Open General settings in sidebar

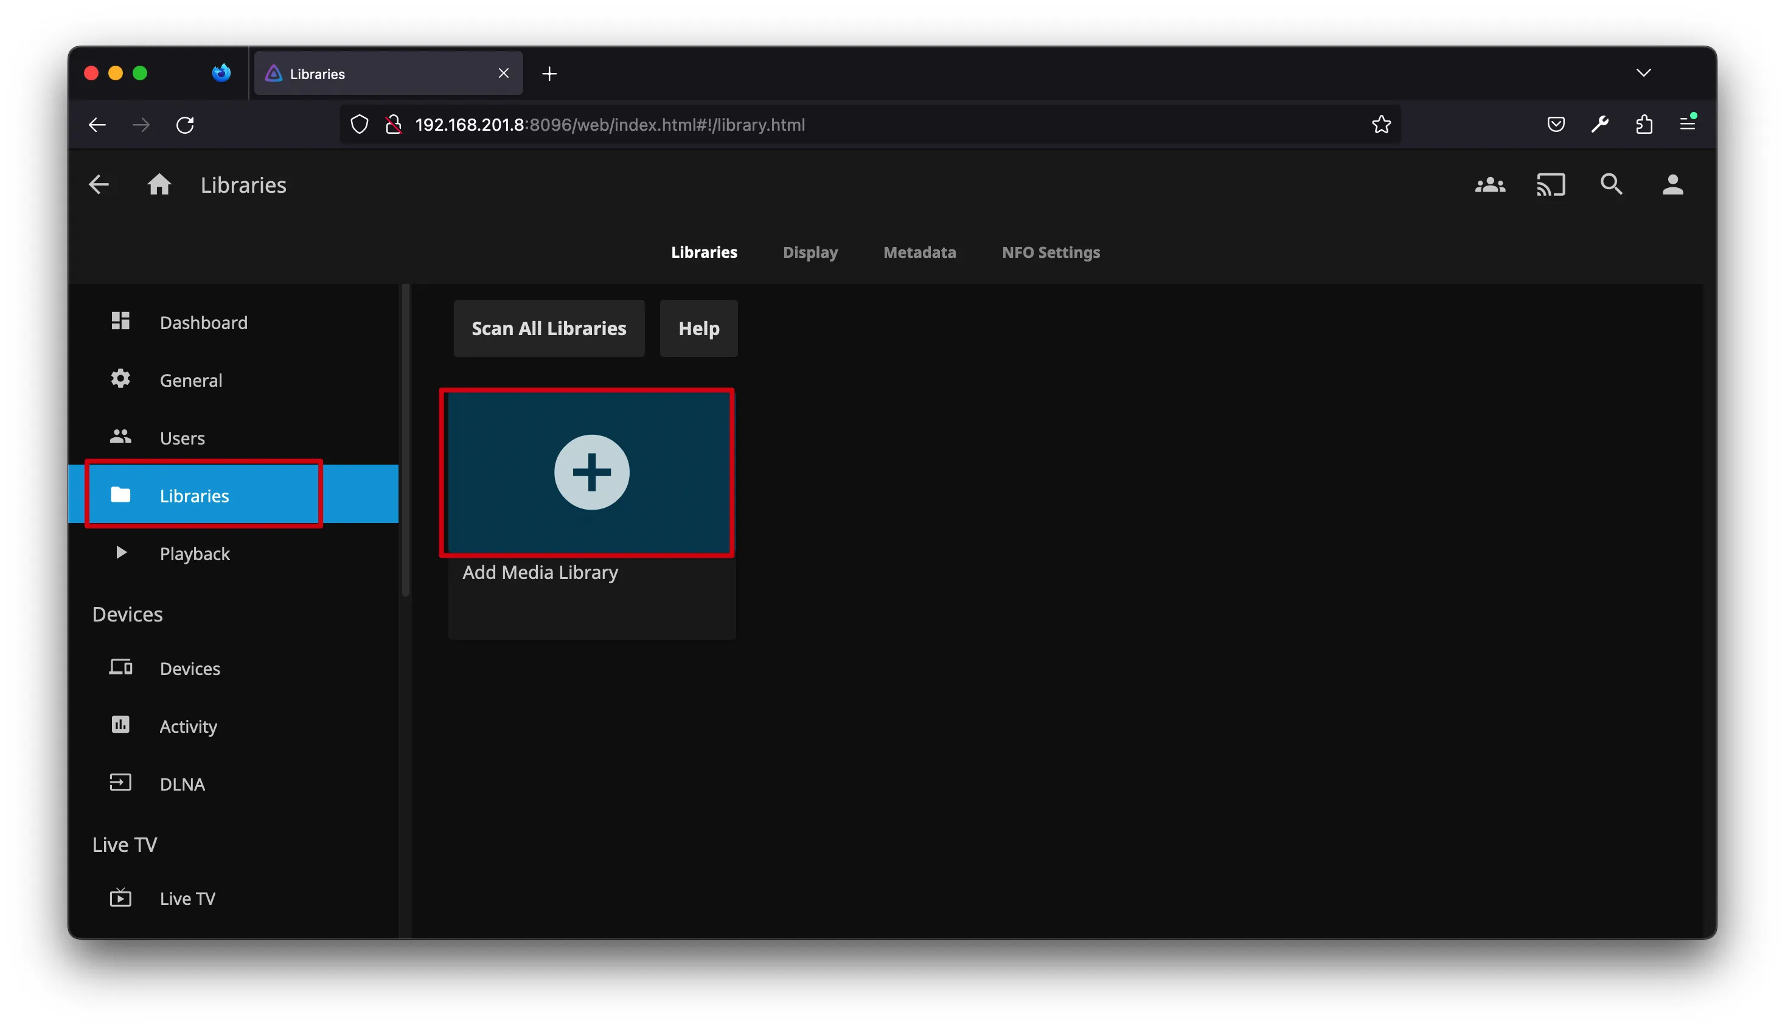[x=233, y=379]
